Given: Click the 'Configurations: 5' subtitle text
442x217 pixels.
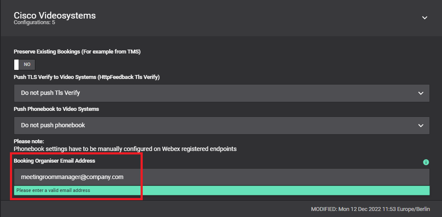Looking at the screenshot, I should click(x=34, y=22).
